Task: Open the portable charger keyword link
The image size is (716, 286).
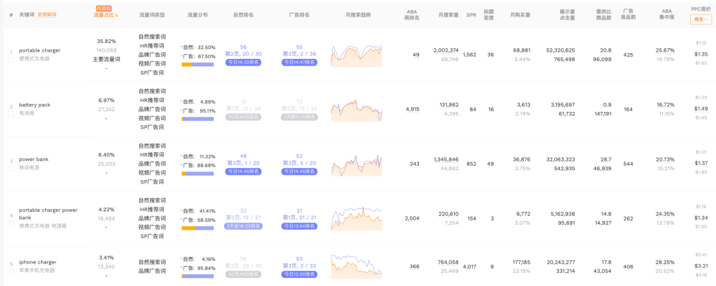Action: [x=39, y=50]
